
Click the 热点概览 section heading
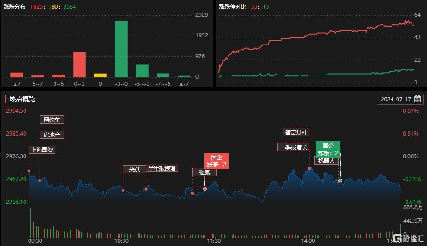click(x=22, y=99)
